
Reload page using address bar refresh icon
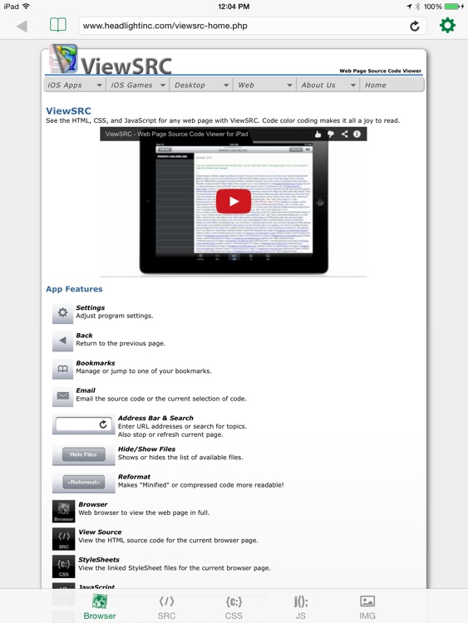[x=415, y=27]
